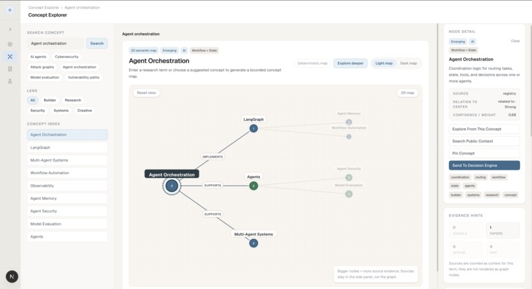Select the Research lens filter

(x=73, y=100)
